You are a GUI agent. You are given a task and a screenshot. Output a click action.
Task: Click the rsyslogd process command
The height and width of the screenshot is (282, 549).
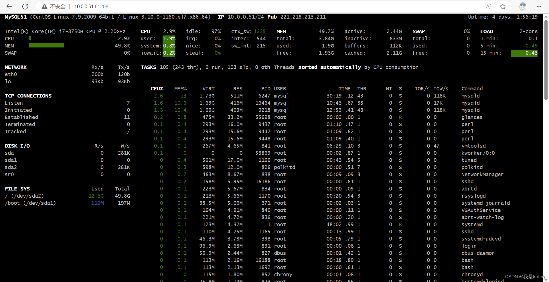tap(473, 196)
